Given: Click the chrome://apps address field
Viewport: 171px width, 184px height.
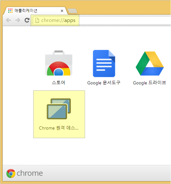Looking at the screenshot, I should (x=101, y=20).
